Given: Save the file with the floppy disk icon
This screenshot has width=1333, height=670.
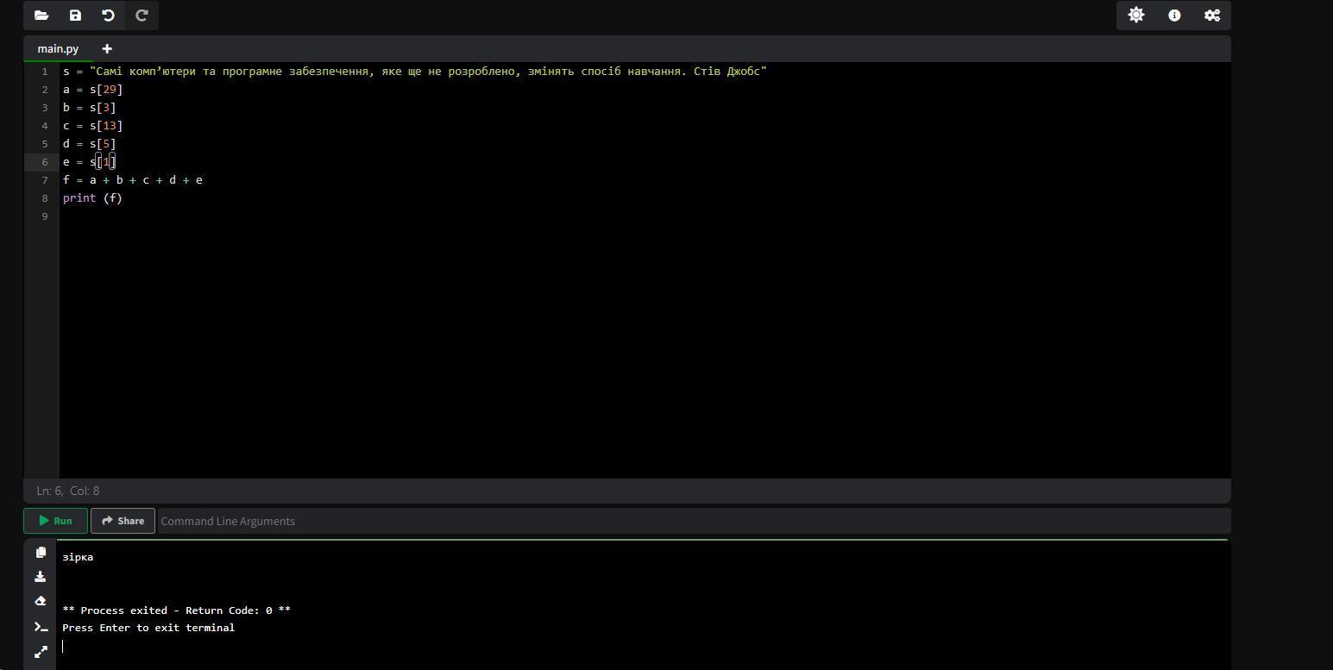Looking at the screenshot, I should [75, 16].
